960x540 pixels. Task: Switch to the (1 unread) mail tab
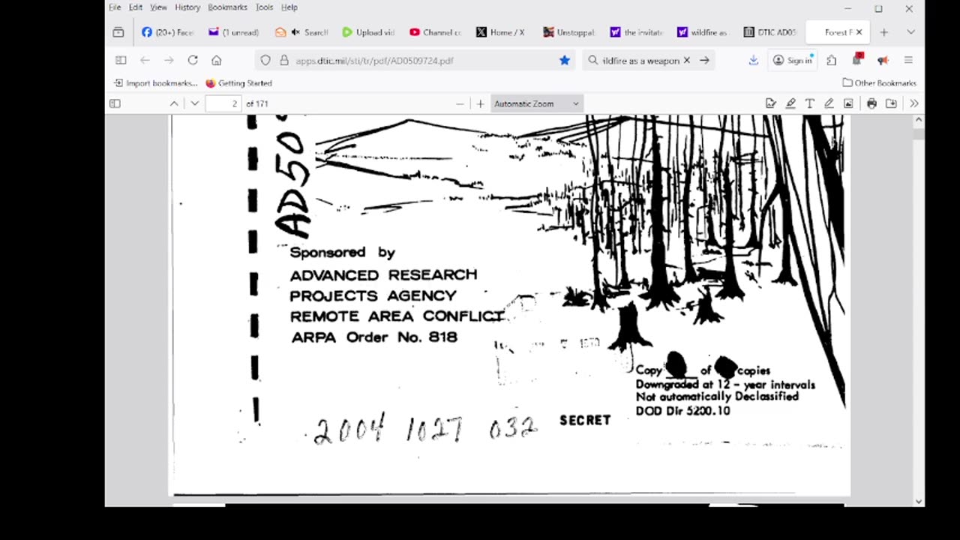pyautogui.click(x=234, y=32)
